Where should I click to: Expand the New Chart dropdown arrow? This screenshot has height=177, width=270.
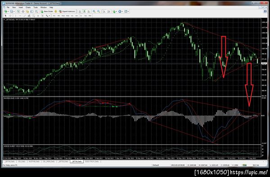[8, 12]
